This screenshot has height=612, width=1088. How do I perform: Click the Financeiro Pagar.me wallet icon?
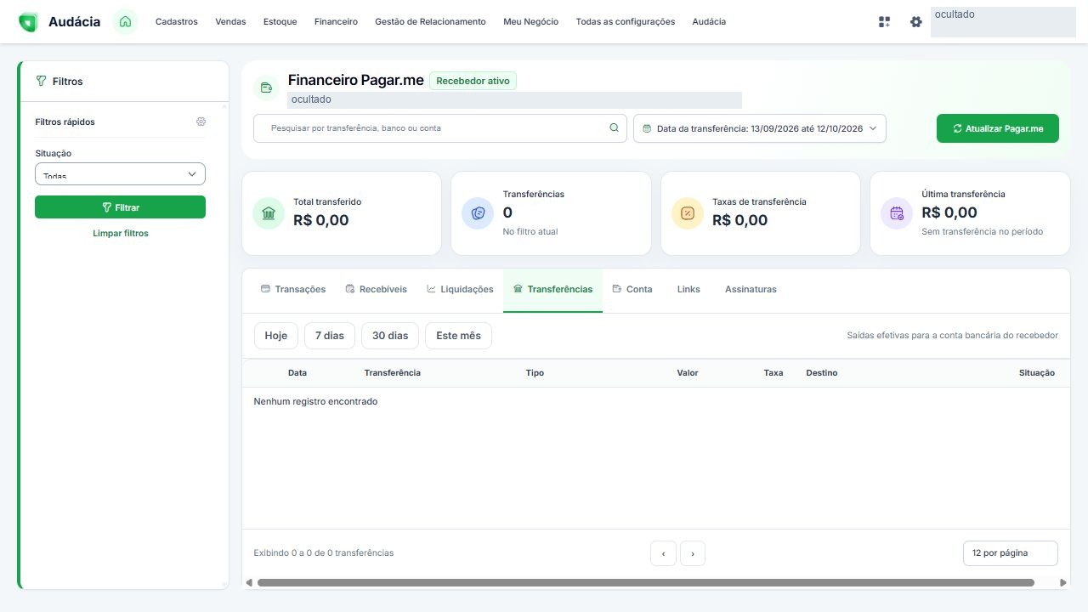click(266, 88)
